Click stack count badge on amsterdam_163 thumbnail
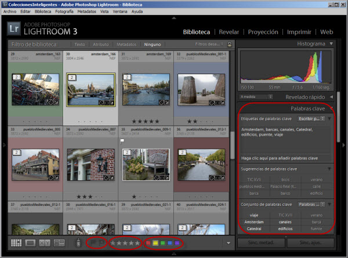This screenshot has width=348, height=258. coord(16,77)
